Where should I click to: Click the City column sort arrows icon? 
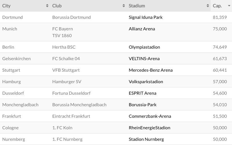click(47, 6)
